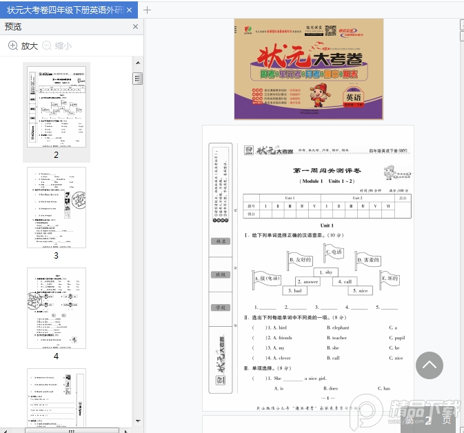
Task: Click the zoom-in magnifier plus icon
Action: (x=12, y=46)
